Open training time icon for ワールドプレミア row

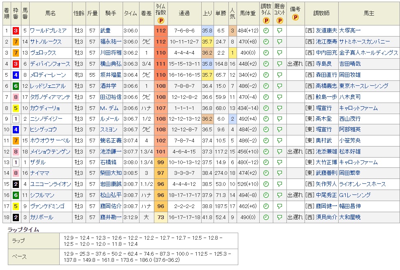pos(266,31)
